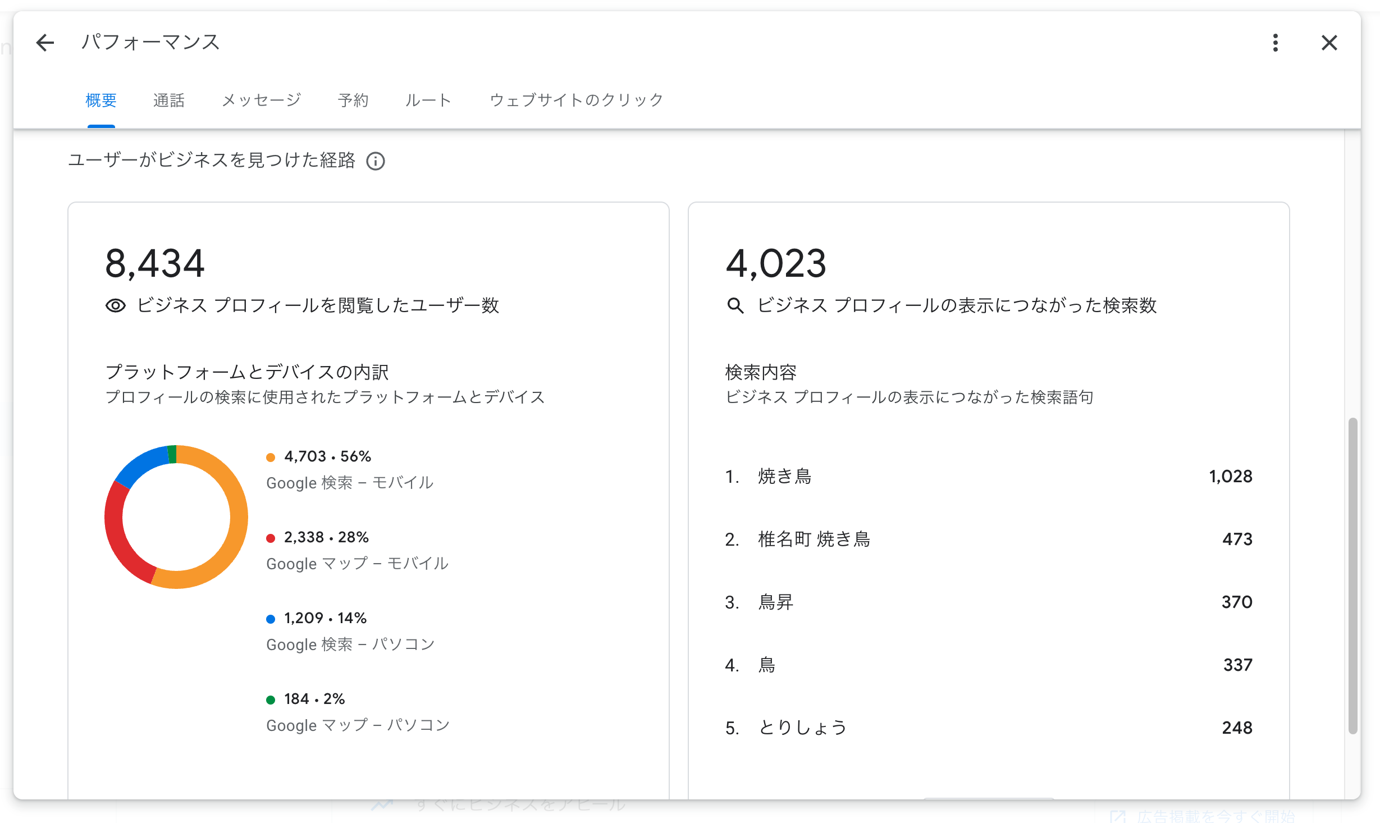Viewport: 1380px width, 823px height.
Task: Open the メッセージ tab
Action: (261, 100)
